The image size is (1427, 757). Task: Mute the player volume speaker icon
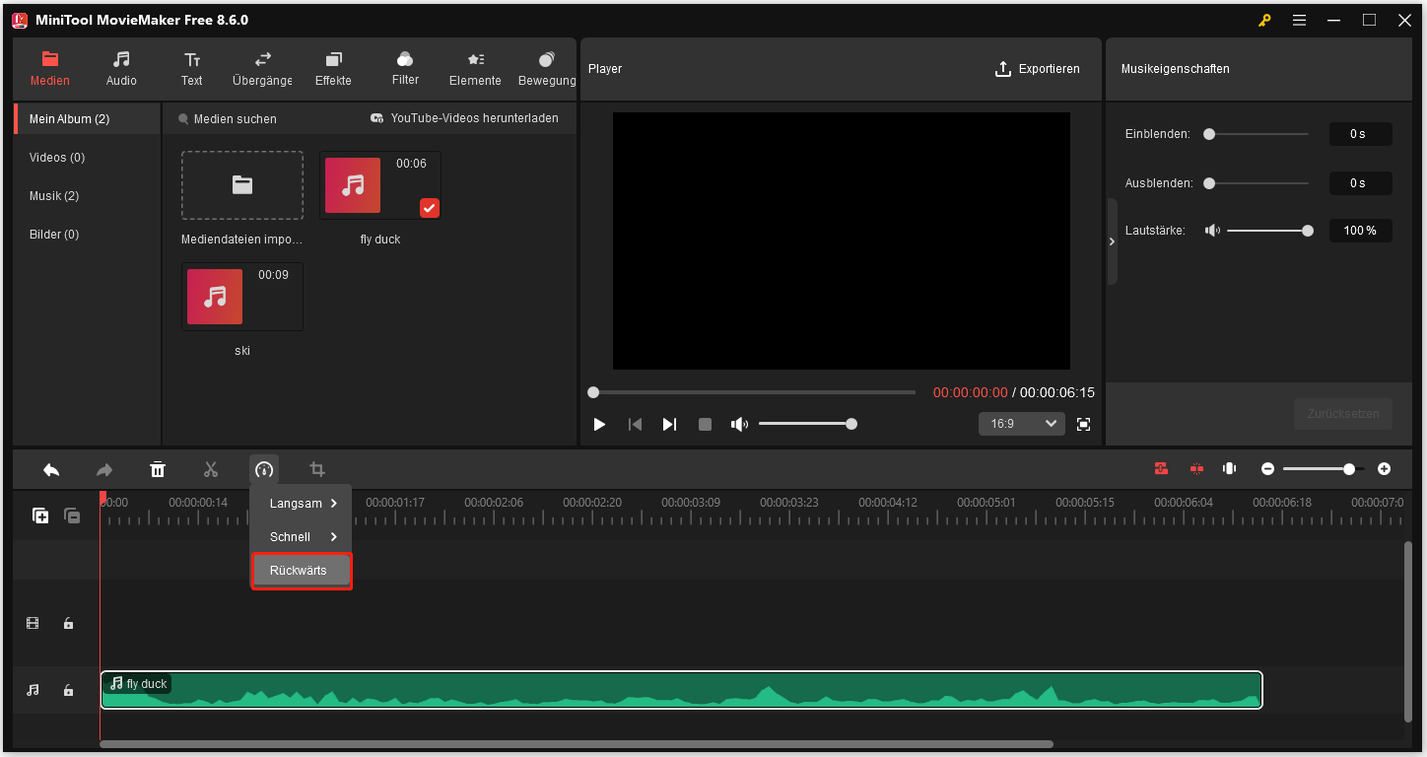(739, 424)
